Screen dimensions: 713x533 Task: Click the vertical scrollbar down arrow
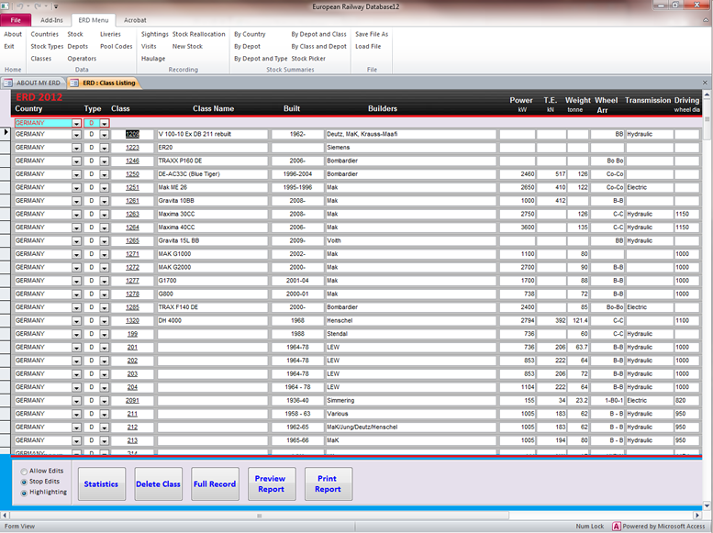click(707, 505)
